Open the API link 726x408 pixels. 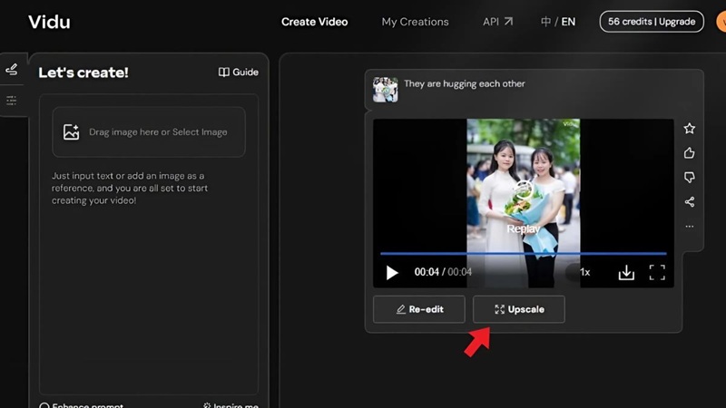tap(497, 22)
